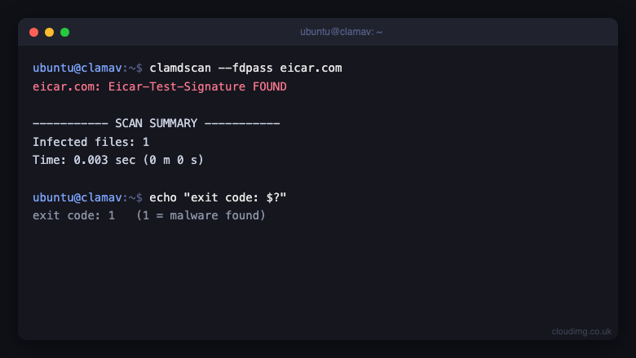This screenshot has width=636, height=358.
Task: Click the Infected files: 1 line
Action: [91, 142]
